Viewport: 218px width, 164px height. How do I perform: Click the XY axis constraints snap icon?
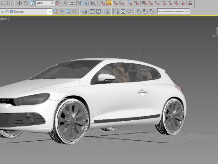[136, 3]
